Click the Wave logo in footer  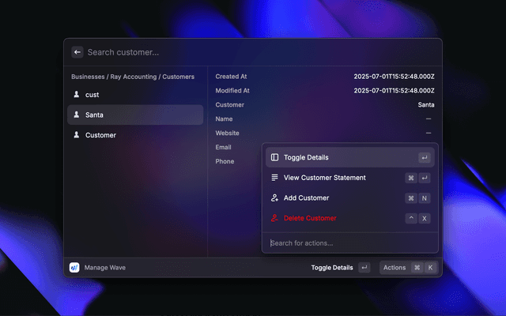[74, 268]
